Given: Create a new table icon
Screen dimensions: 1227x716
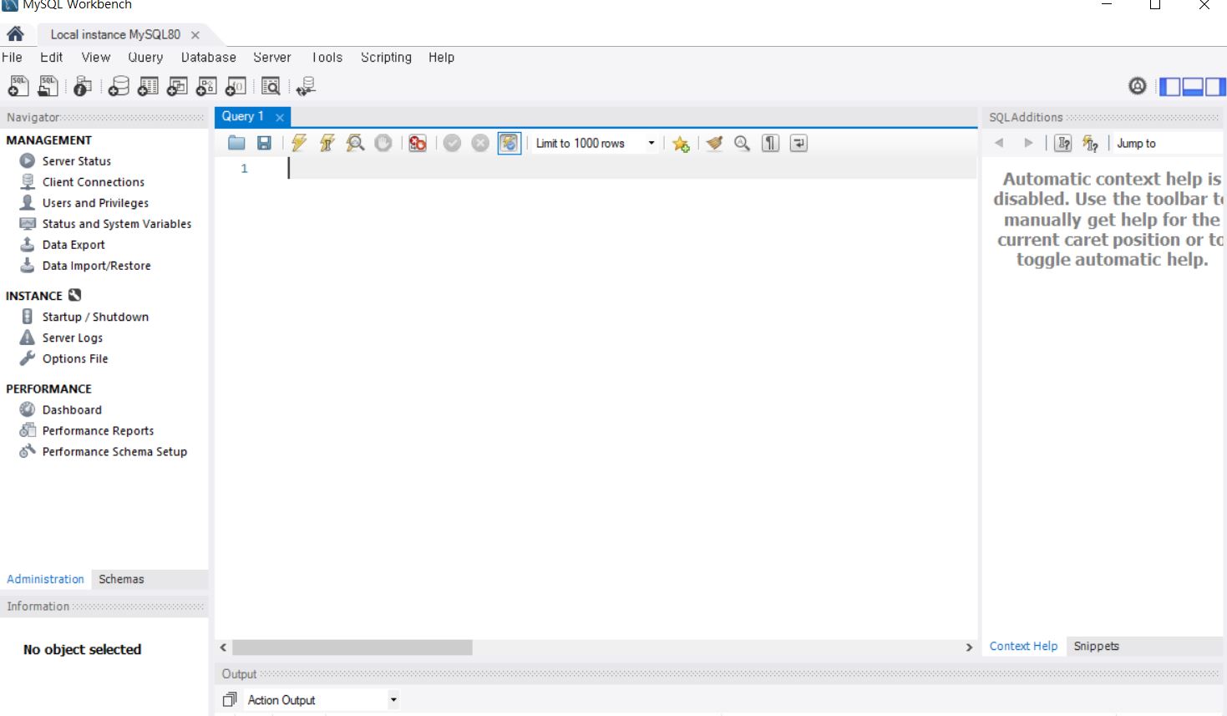Looking at the screenshot, I should (x=148, y=86).
